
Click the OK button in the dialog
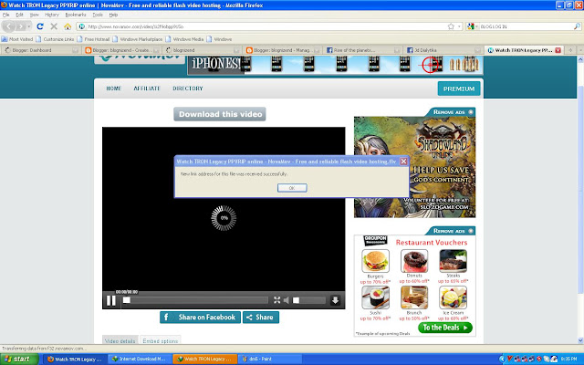292,188
